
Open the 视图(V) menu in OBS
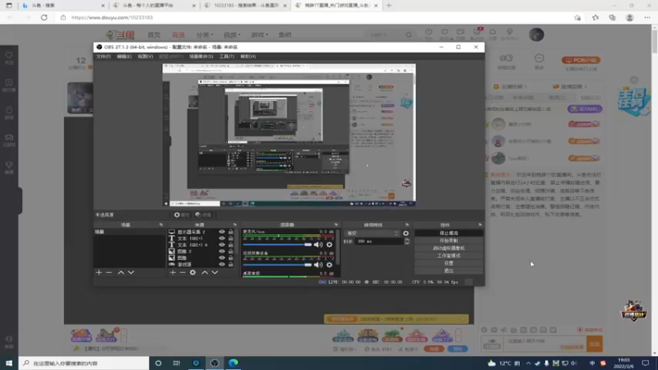click(x=146, y=56)
